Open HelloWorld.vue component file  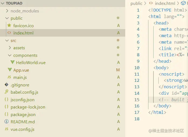coord(31,62)
